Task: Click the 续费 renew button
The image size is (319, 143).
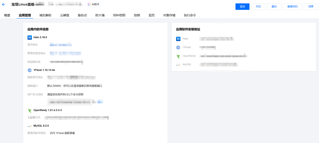Action: coord(311,7)
